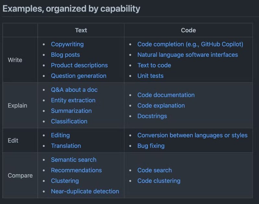Image resolution: width=259 pixels, height=204 pixels.
Task: Click the Entity extraction link
Action: 73,100
